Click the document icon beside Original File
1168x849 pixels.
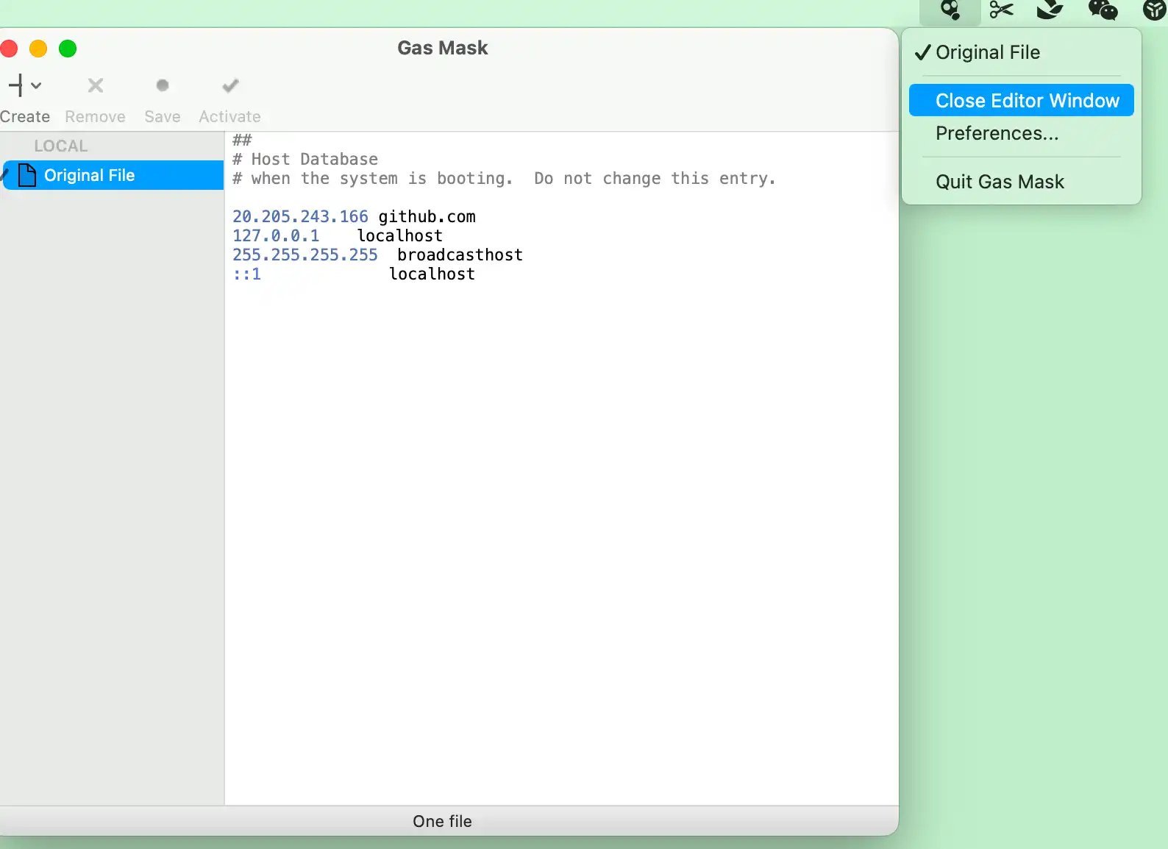pos(27,175)
